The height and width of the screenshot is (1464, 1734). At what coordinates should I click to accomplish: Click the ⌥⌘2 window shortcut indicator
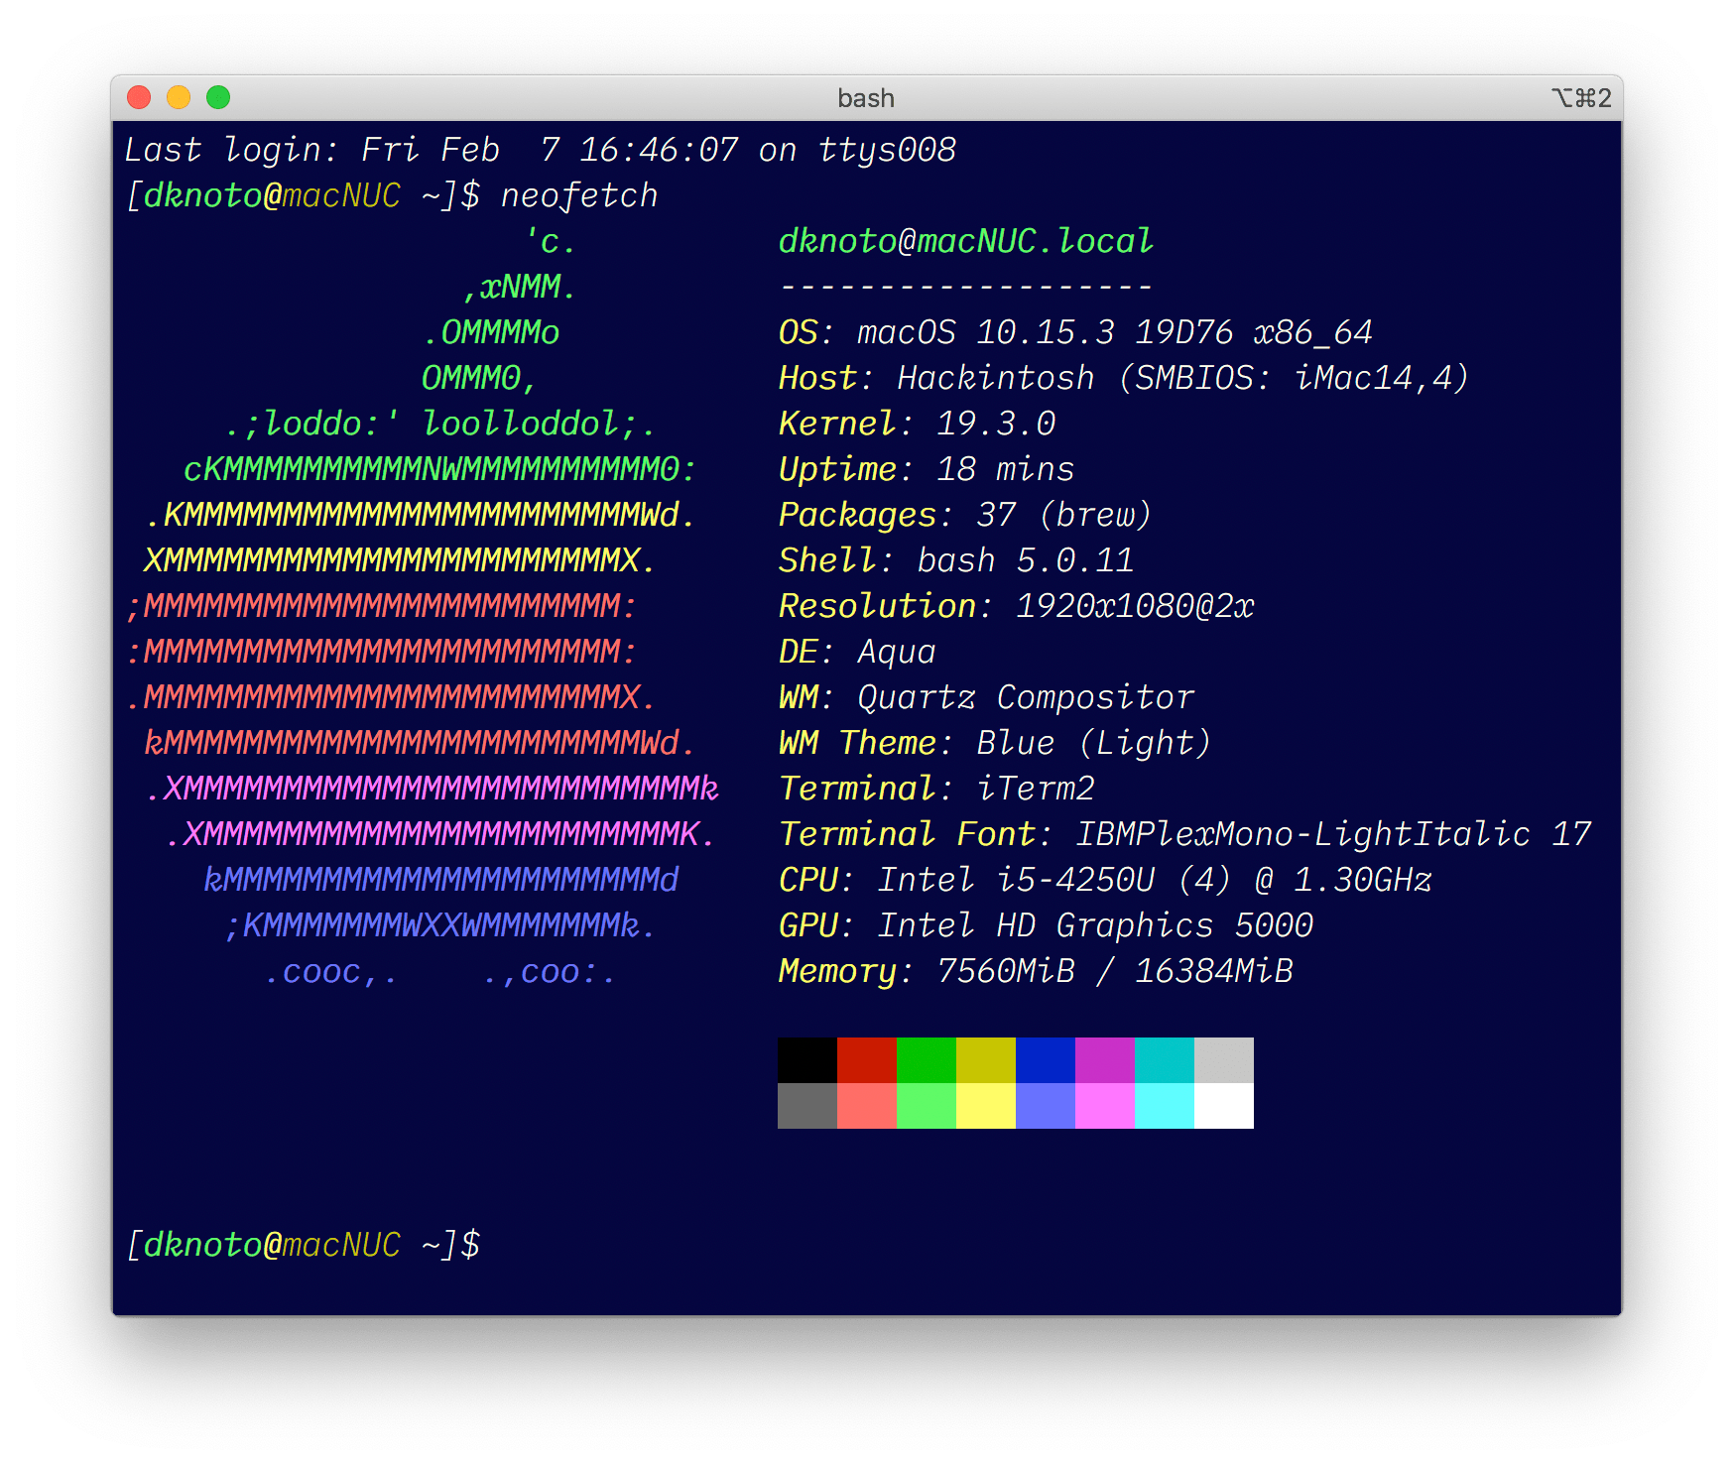(1581, 98)
